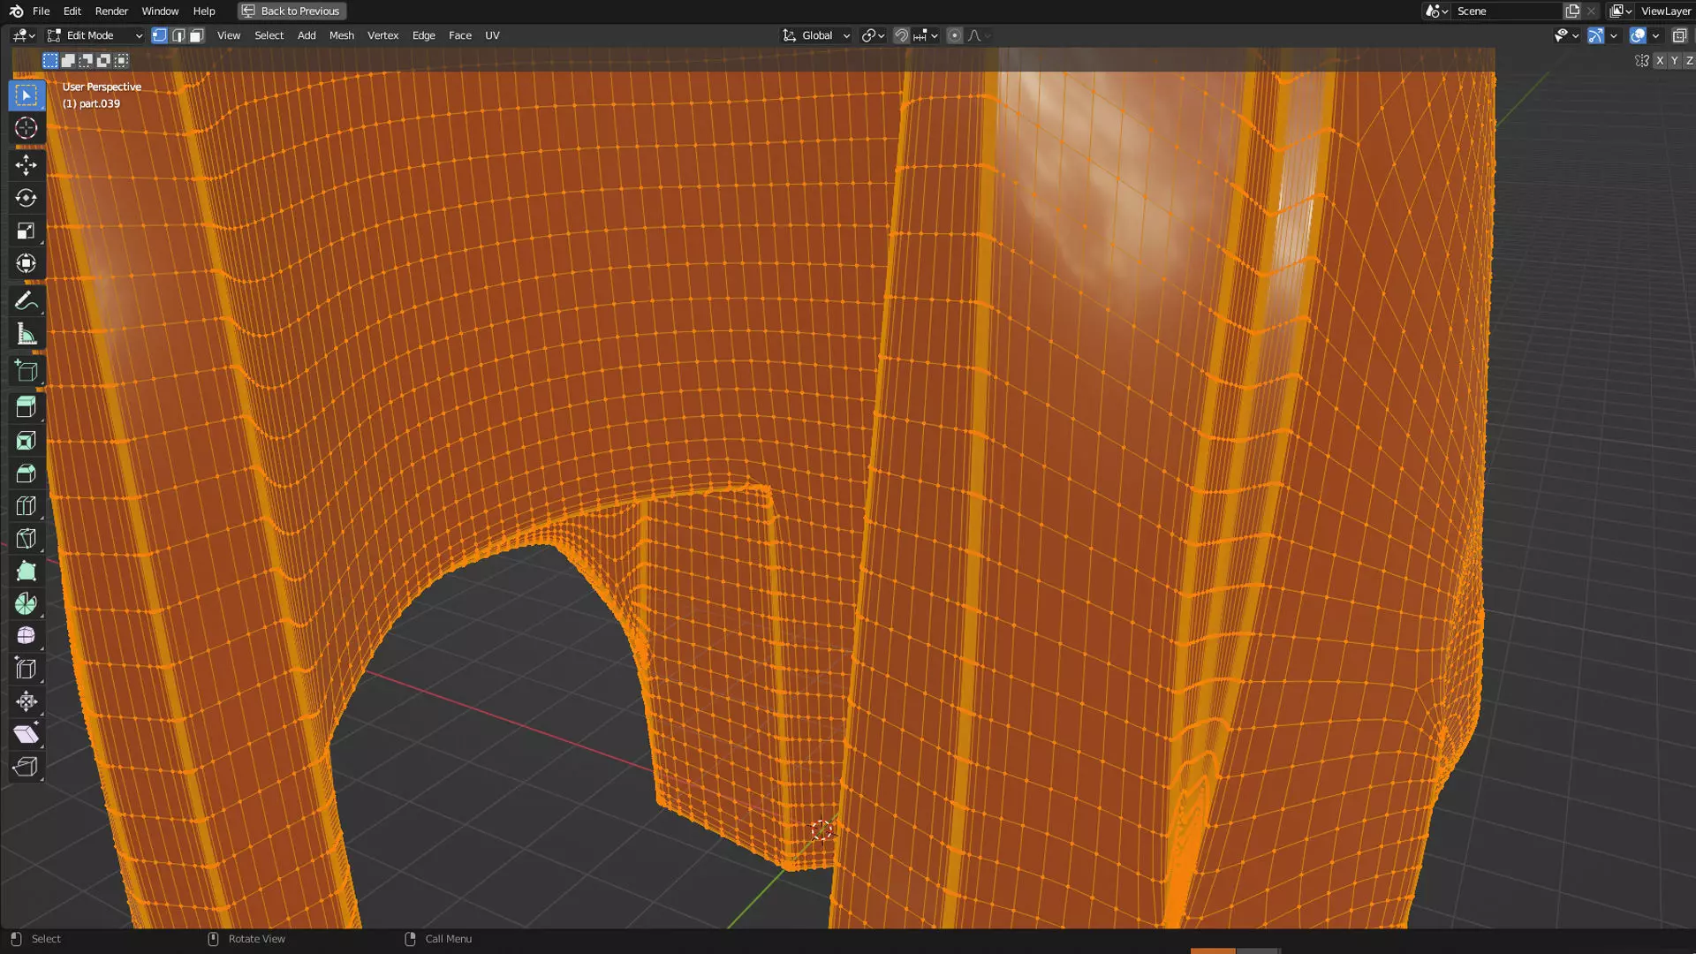Select the Shear tool

[26, 734]
